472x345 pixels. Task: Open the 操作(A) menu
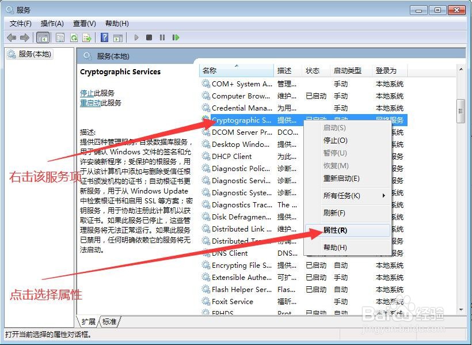(52, 24)
